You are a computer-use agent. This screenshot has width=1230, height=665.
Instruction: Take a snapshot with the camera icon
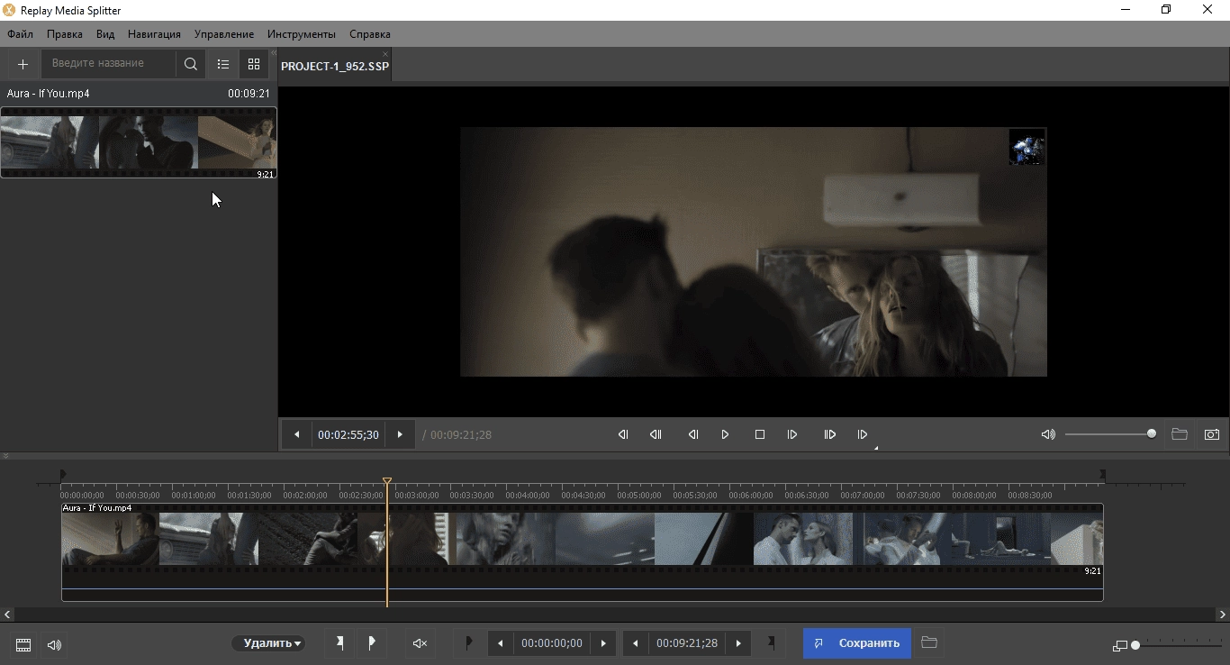[1212, 434]
